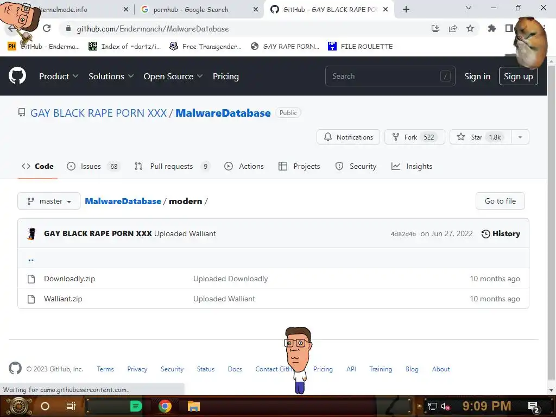Open About in the footer
Screen dimensions: 556x417
click(x=441, y=369)
